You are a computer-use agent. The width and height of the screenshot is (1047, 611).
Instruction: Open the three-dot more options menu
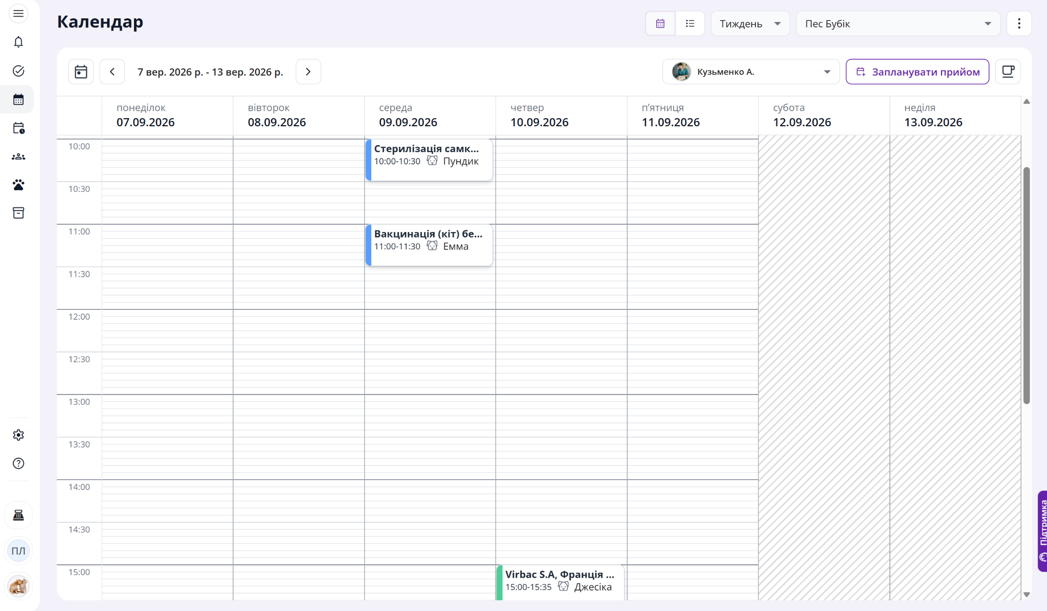coord(1019,24)
